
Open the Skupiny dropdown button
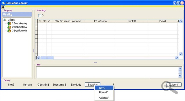pyautogui.click(x=92, y=85)
